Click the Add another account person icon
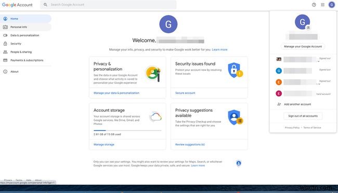The width and height of the screenshot is (338, 193). pyautogui.click(x=279, y=104)
